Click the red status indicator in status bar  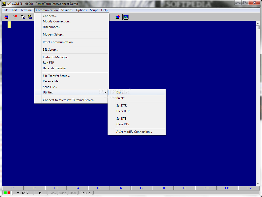point(9,193)
